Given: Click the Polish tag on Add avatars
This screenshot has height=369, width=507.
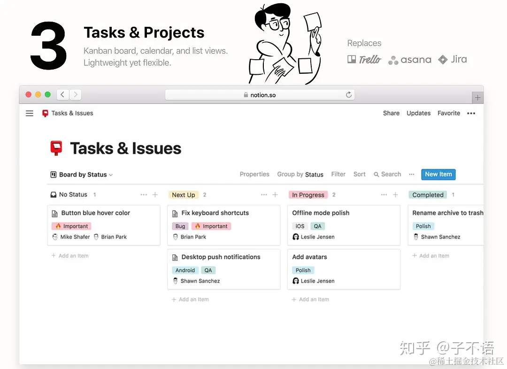Looking at the screenshot, I should pos(303,270).
